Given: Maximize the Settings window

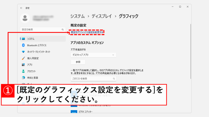Looking at the screenshot, I should [x=180, y=6].
